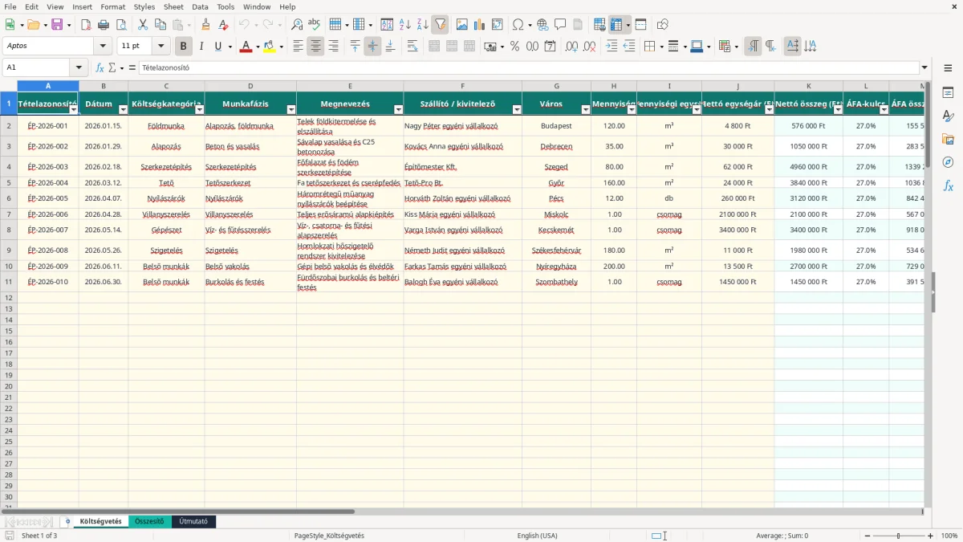Save the document with the Save icon
Viewport: 963px width, 542px height.
point(57,25)
